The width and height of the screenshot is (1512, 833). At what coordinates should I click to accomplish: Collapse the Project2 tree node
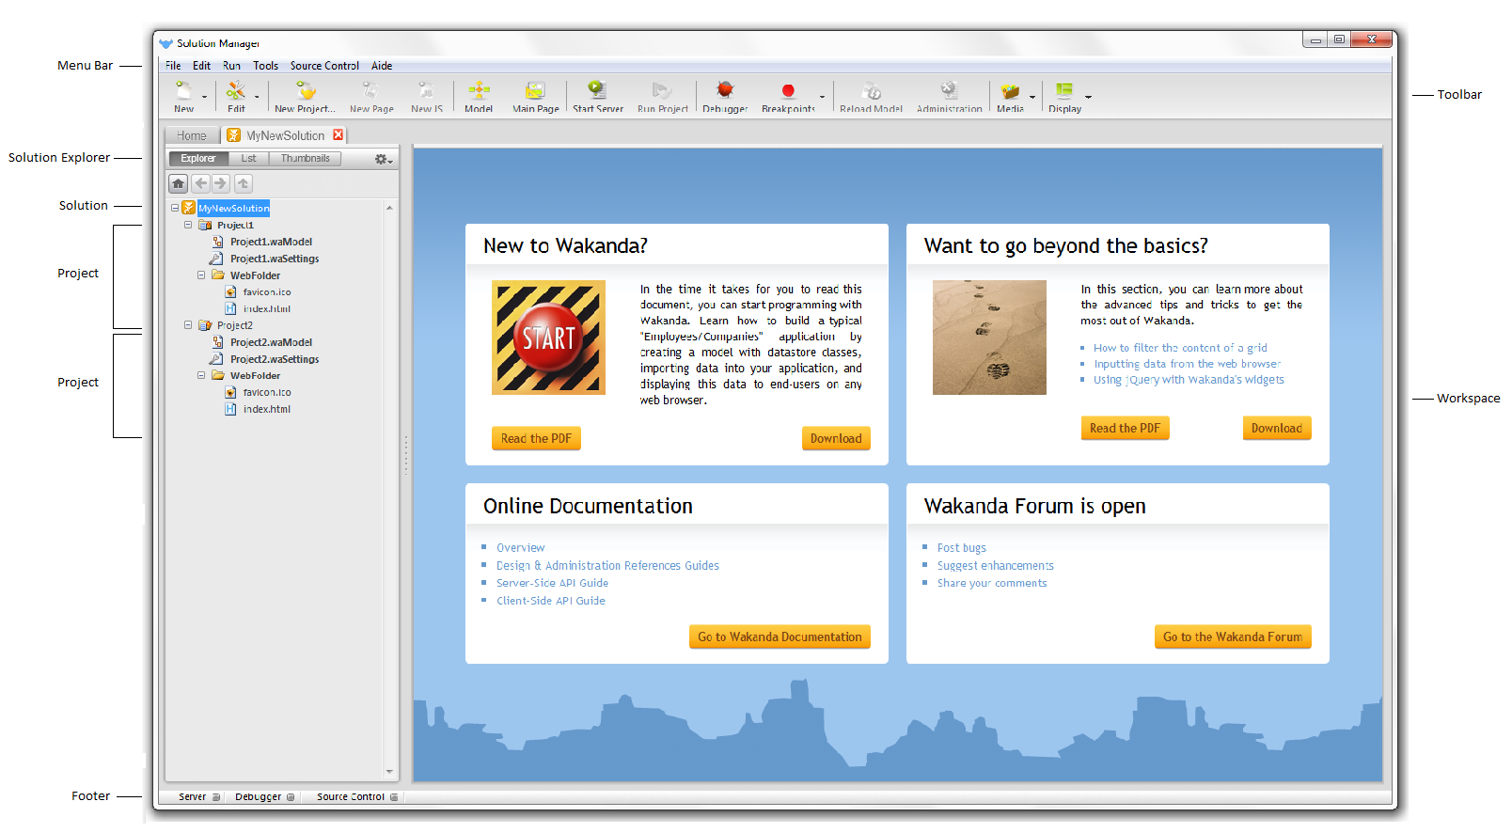click(x=188, y=325)
